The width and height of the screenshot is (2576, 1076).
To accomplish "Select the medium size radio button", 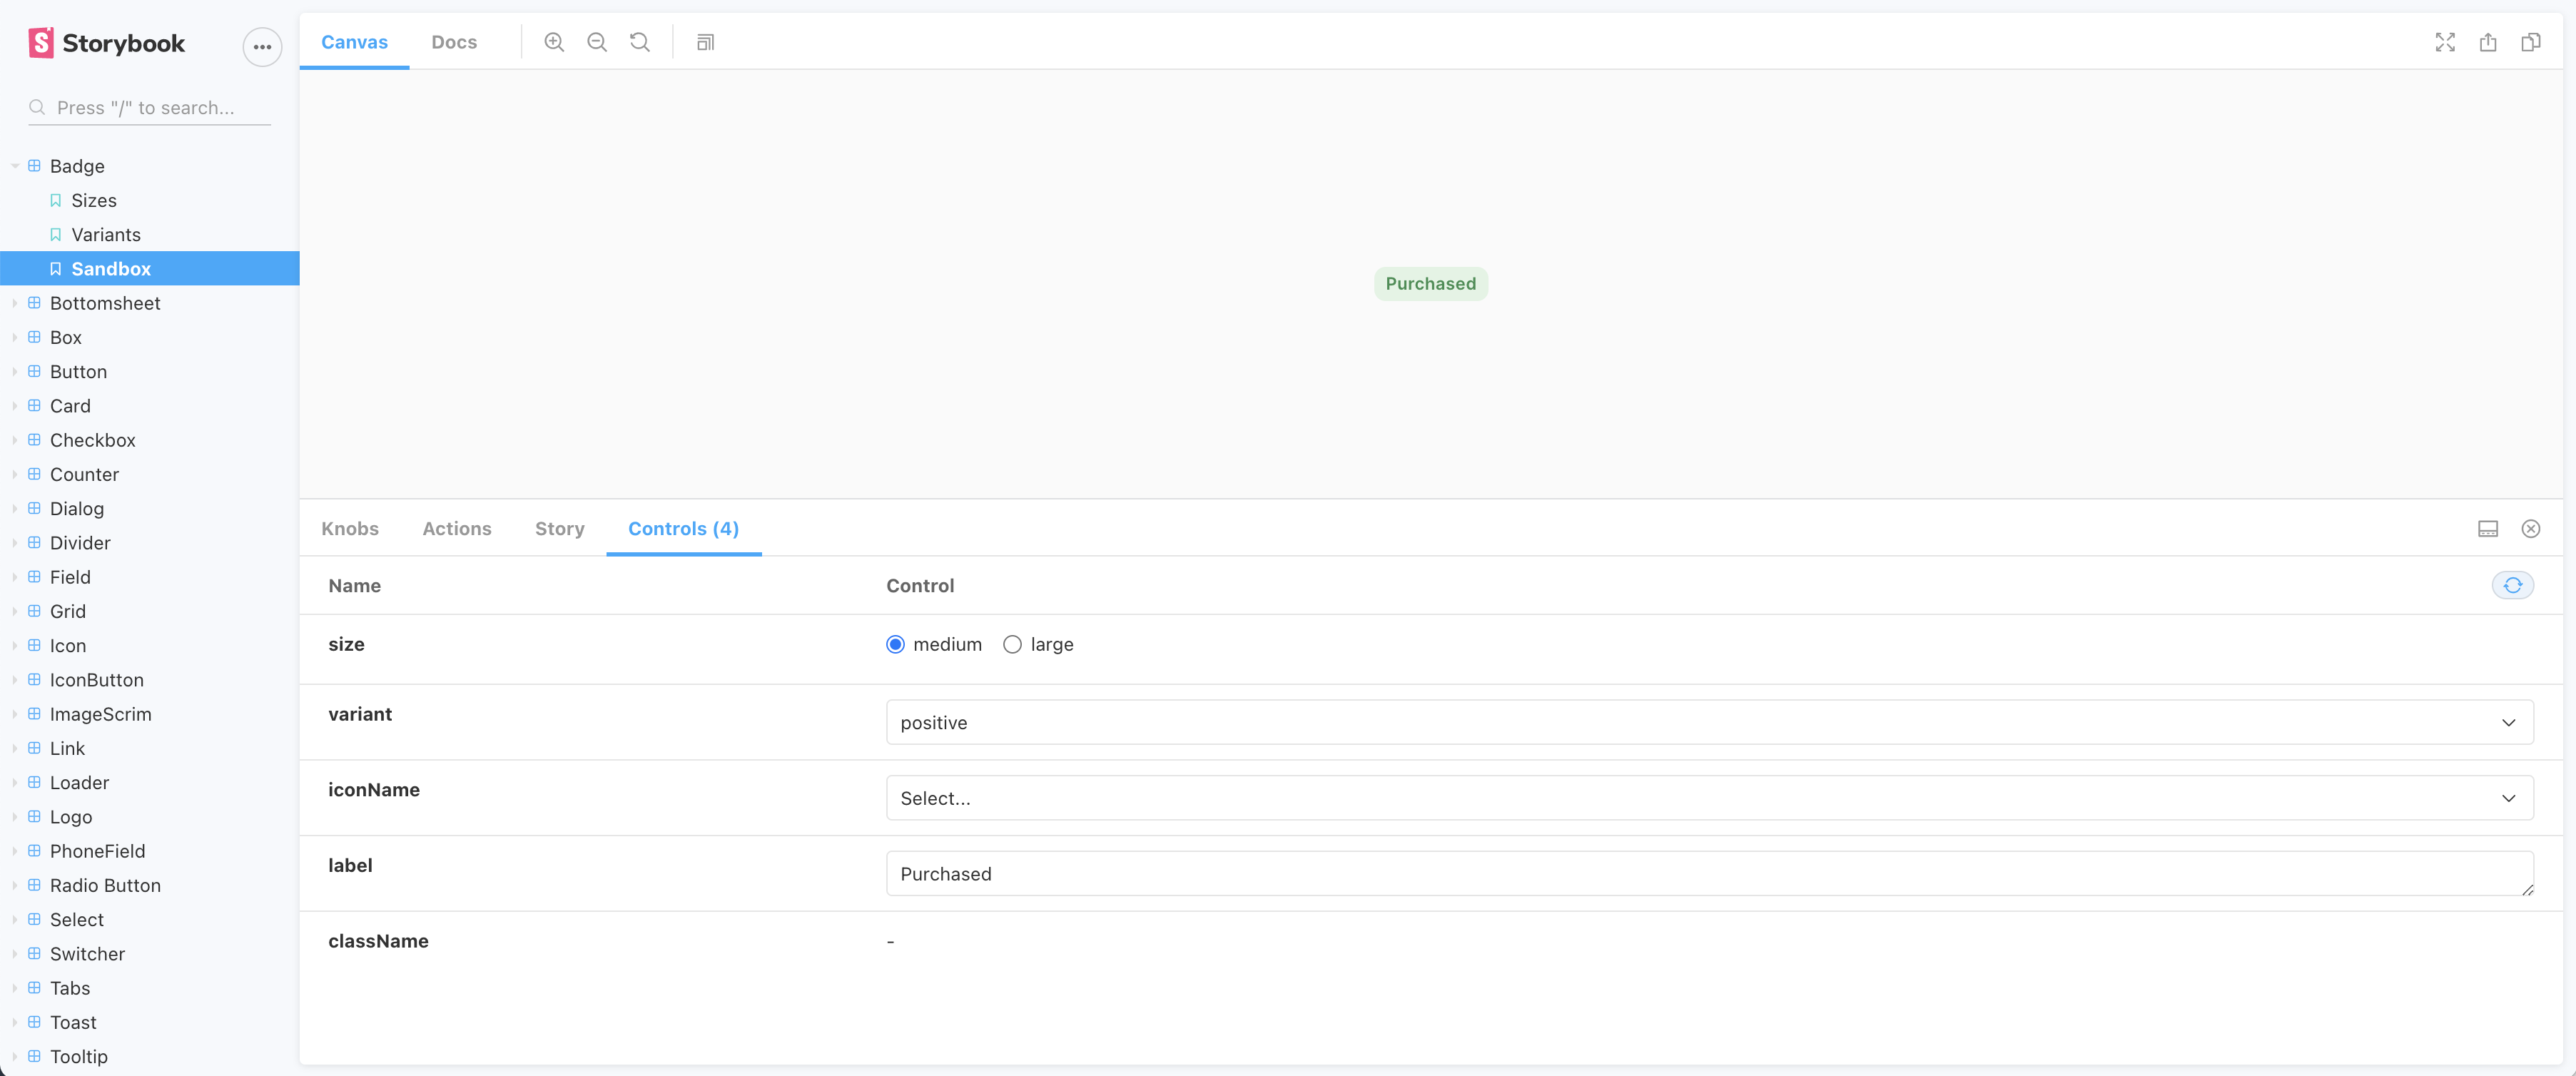I will (x=895, y=644).
